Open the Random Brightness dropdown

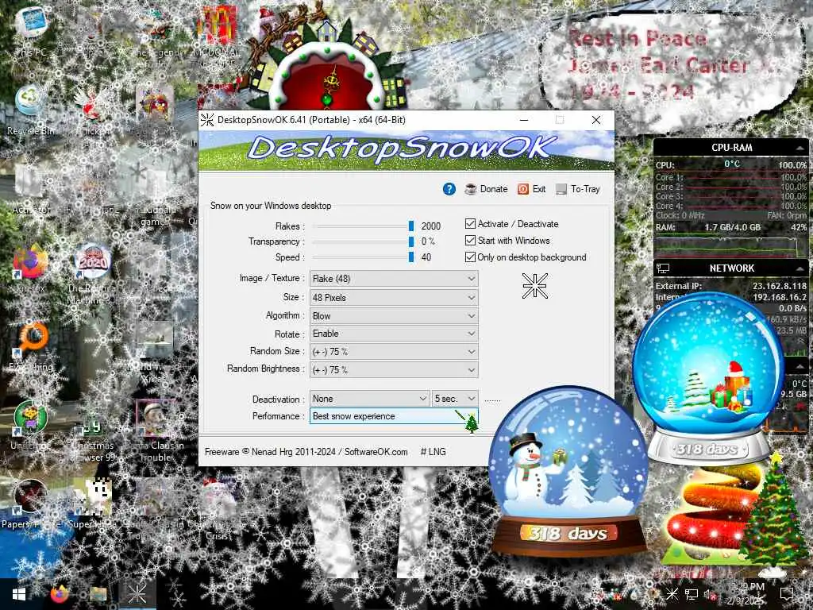[394, 369]
